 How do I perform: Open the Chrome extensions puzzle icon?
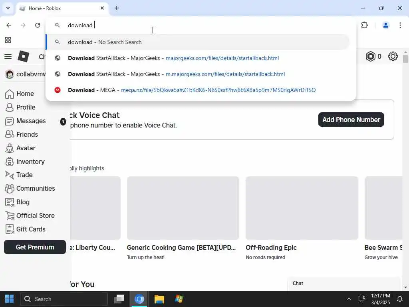(364, 25)
